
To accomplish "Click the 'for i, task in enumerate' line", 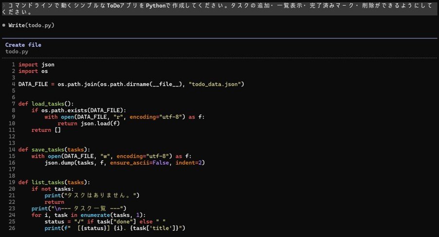I will (x=89, y=215).
